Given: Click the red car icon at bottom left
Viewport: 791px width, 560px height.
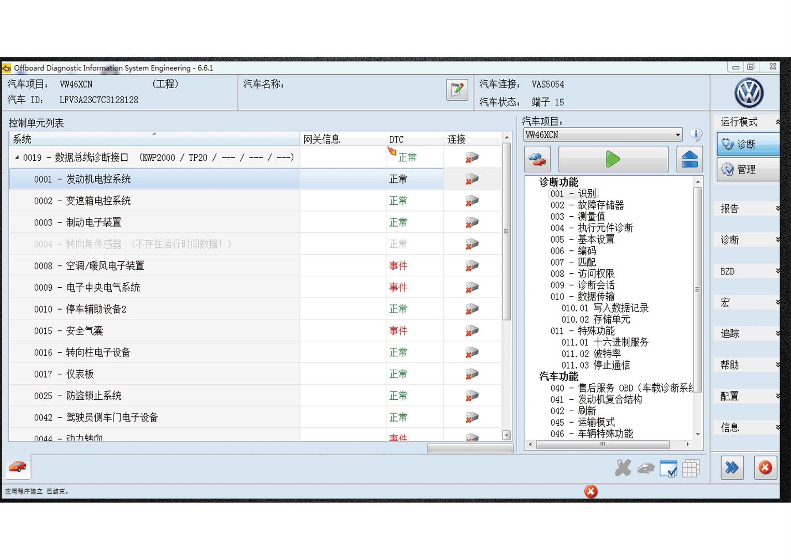Looking at the screenshot, I should [18, 467].
